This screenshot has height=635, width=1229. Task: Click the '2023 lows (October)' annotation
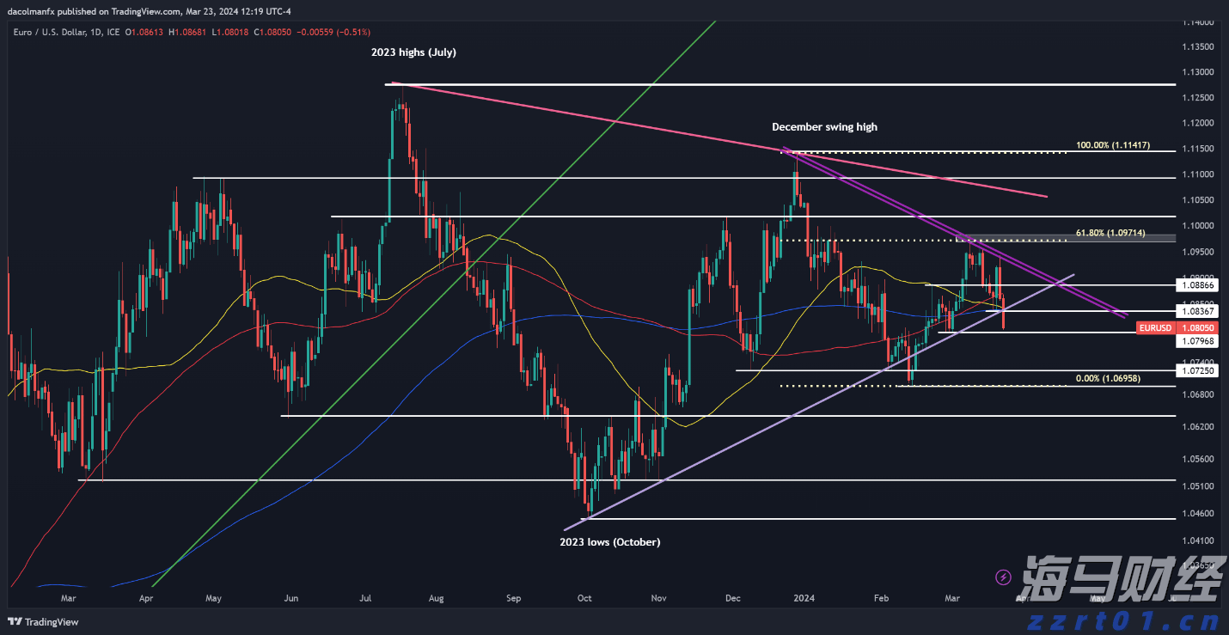pyautogui.click(x=609, y=542)
